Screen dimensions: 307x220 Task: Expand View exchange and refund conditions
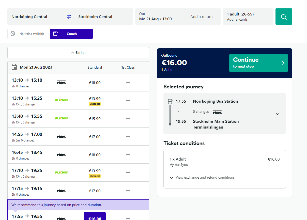click(x=202, y=178)
